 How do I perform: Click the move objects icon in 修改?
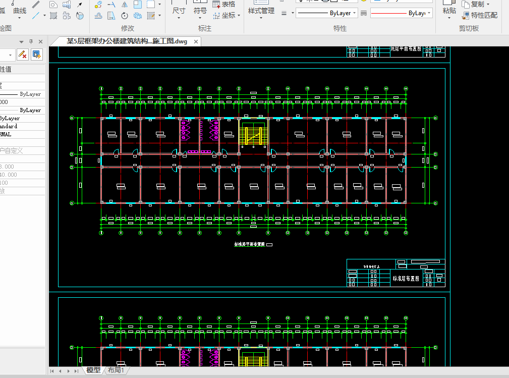pyautogui.click(x=98, y=5)
